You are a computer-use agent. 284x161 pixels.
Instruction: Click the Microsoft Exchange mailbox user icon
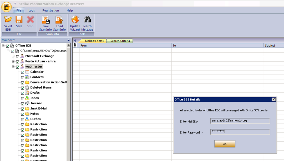(22, 56)
